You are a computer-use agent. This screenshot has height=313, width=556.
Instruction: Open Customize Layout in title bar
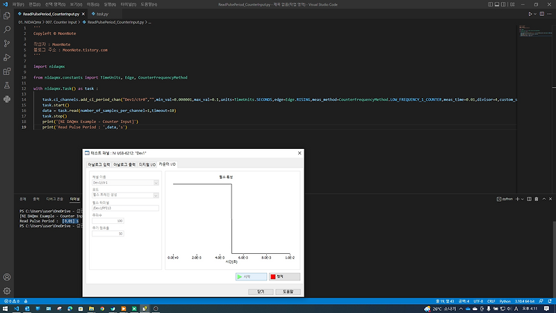[x=512, y=4]
